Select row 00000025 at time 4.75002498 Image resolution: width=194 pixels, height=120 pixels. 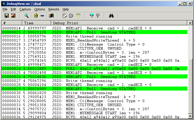click(x=94, y=73)
